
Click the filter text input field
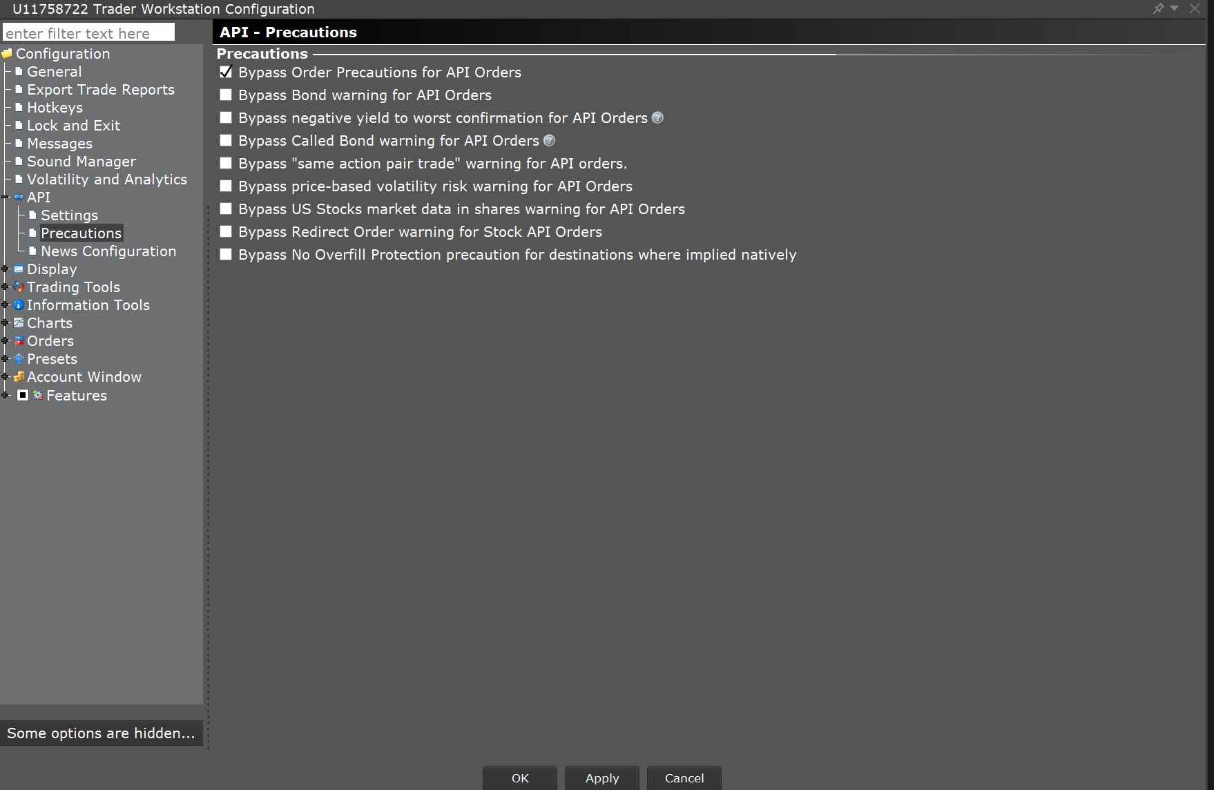pos(88,33)
